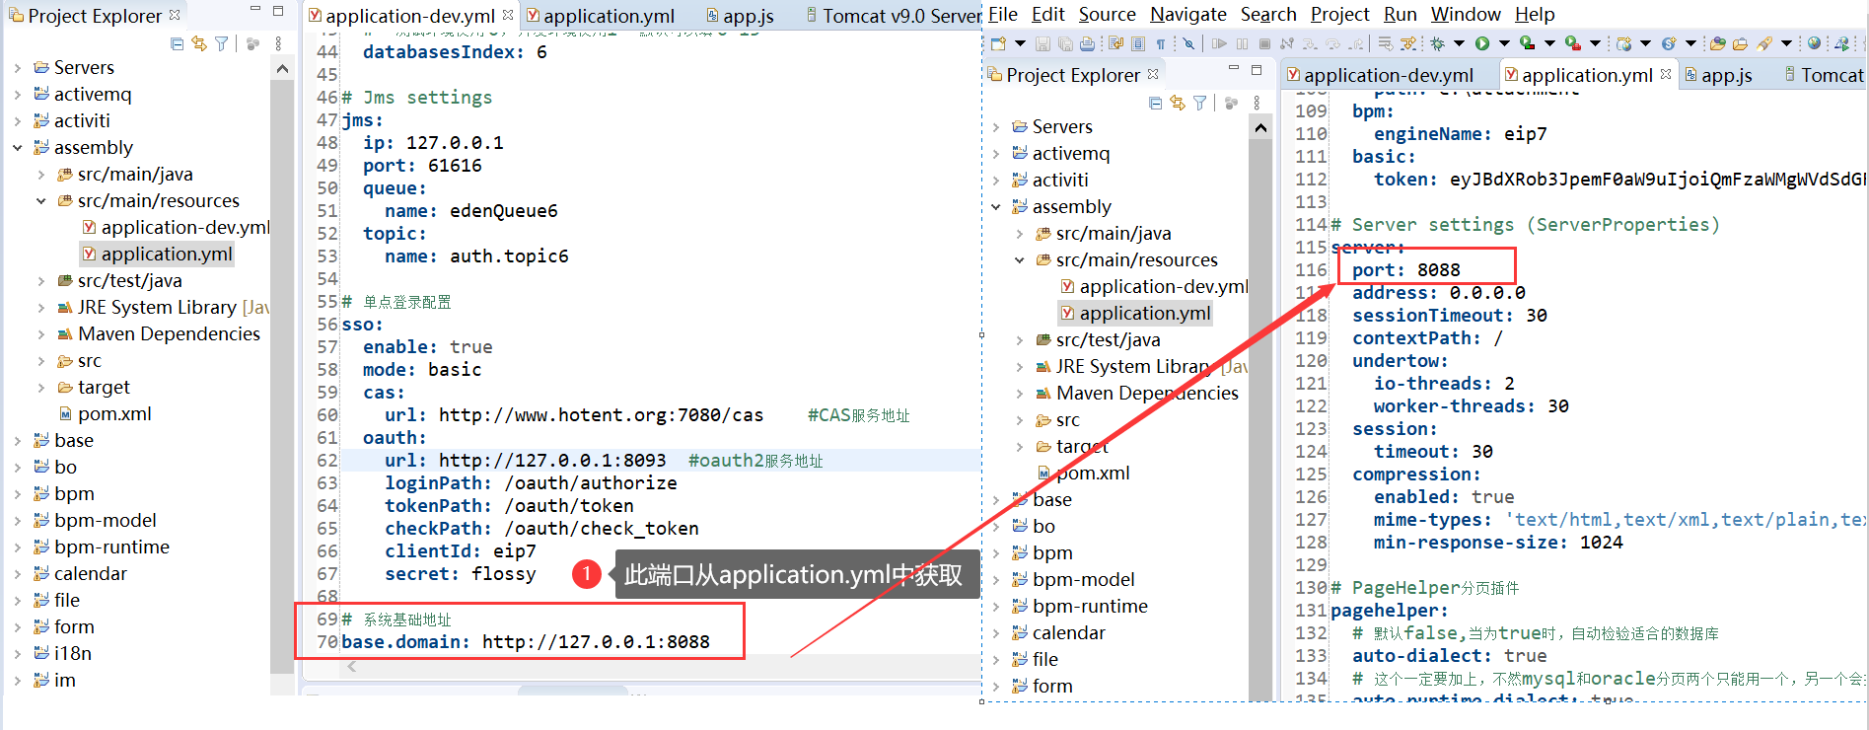Click the Save All icon in toolbar

(x=1065, y=43)
